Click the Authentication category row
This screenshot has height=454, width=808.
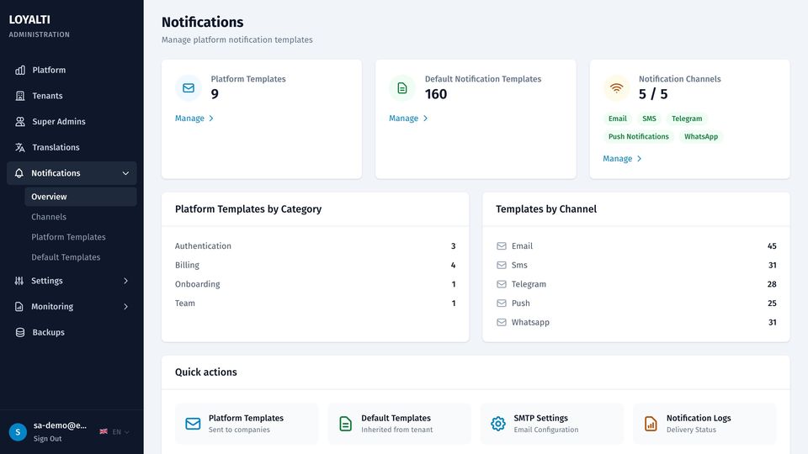coord(316,246)
